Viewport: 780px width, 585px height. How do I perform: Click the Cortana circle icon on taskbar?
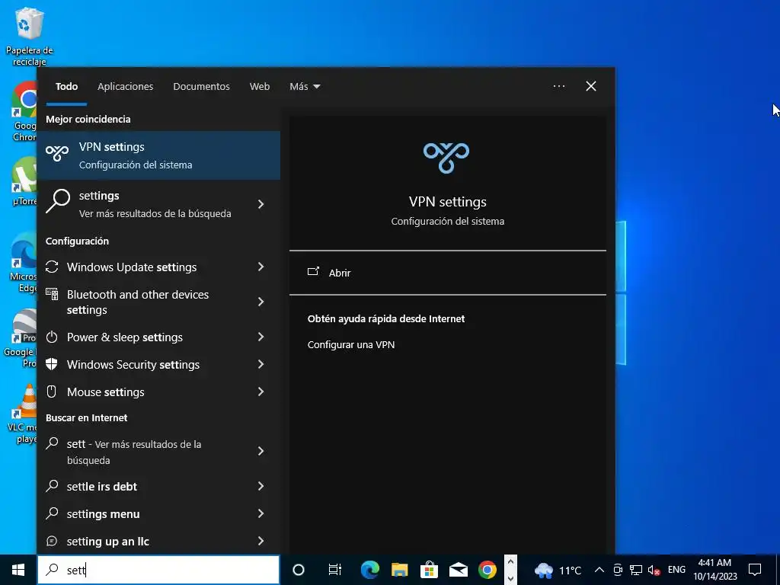coord(299,570)
